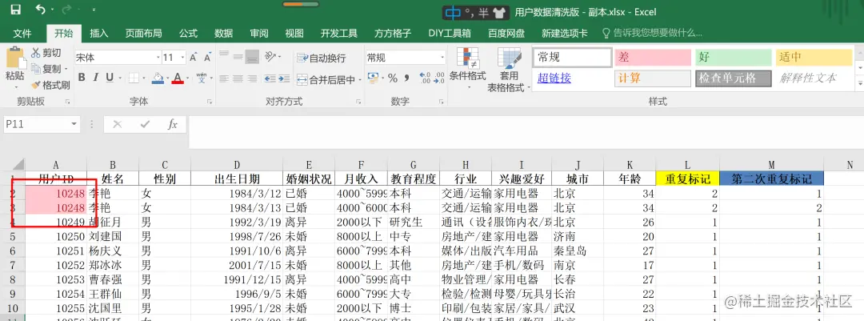Toggle Underline formatting

(109, 77)
